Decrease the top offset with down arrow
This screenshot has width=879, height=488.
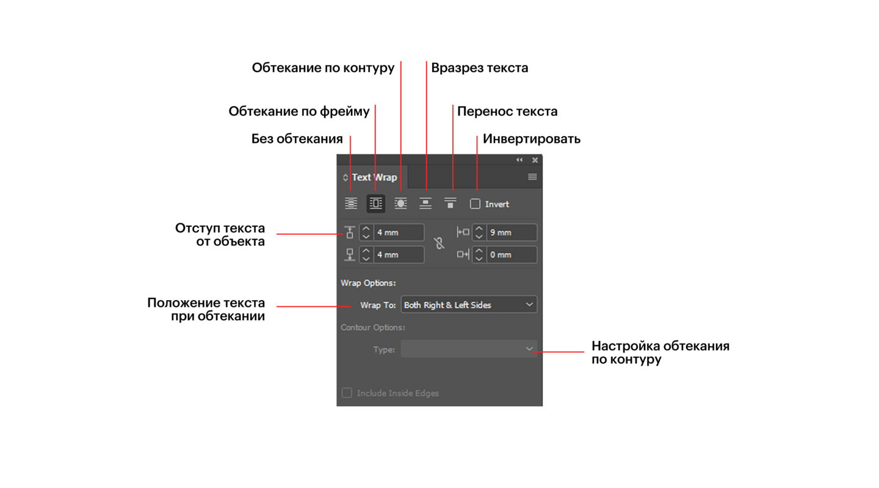coord(366,237)
